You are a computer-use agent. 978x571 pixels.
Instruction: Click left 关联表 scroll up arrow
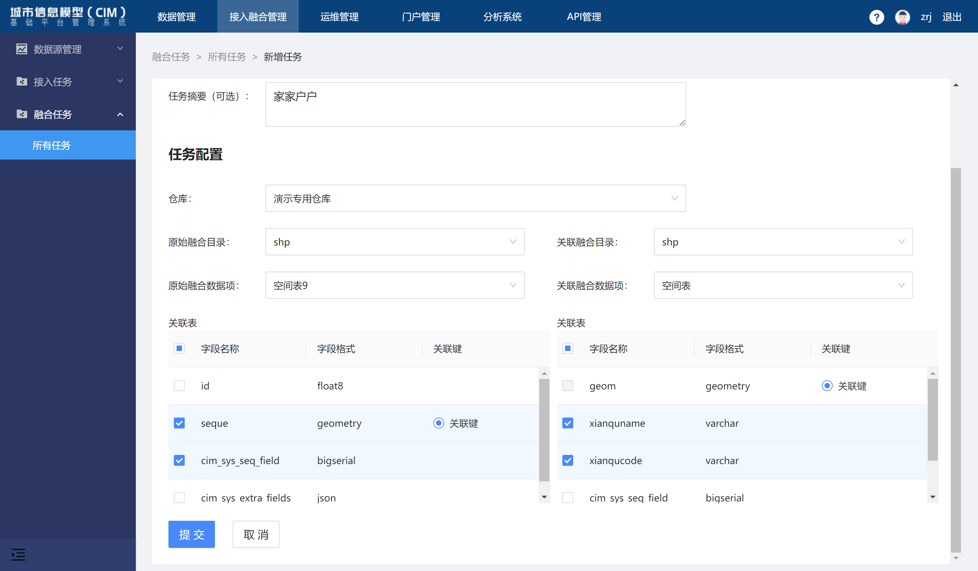point(544,373)
